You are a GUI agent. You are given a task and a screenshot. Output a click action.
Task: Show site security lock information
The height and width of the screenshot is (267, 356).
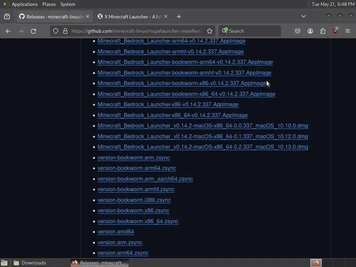(x=65, y=31)
